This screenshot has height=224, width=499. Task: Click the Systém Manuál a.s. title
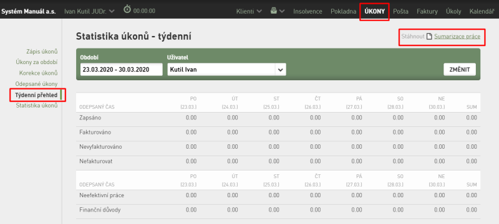[x=28, y=11]
